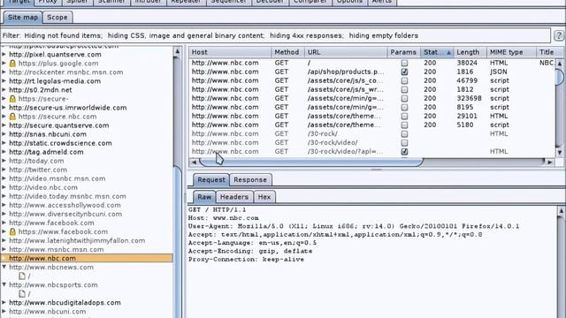Click the filter bar to edit filters
This screenshot has width=566, height=318.
click(276, 35)
